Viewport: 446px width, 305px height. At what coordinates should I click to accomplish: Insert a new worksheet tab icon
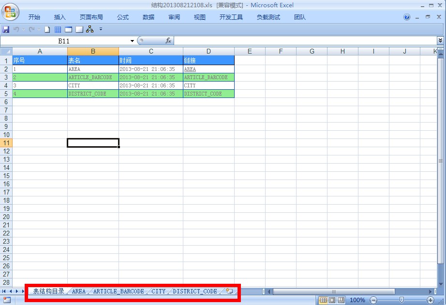(x=229, y=291)
